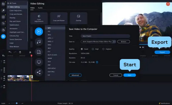The width and height of the screenshot is (172, 105).
Task: Skip to next frame in preview player
Action: click(x=143, y=47)
